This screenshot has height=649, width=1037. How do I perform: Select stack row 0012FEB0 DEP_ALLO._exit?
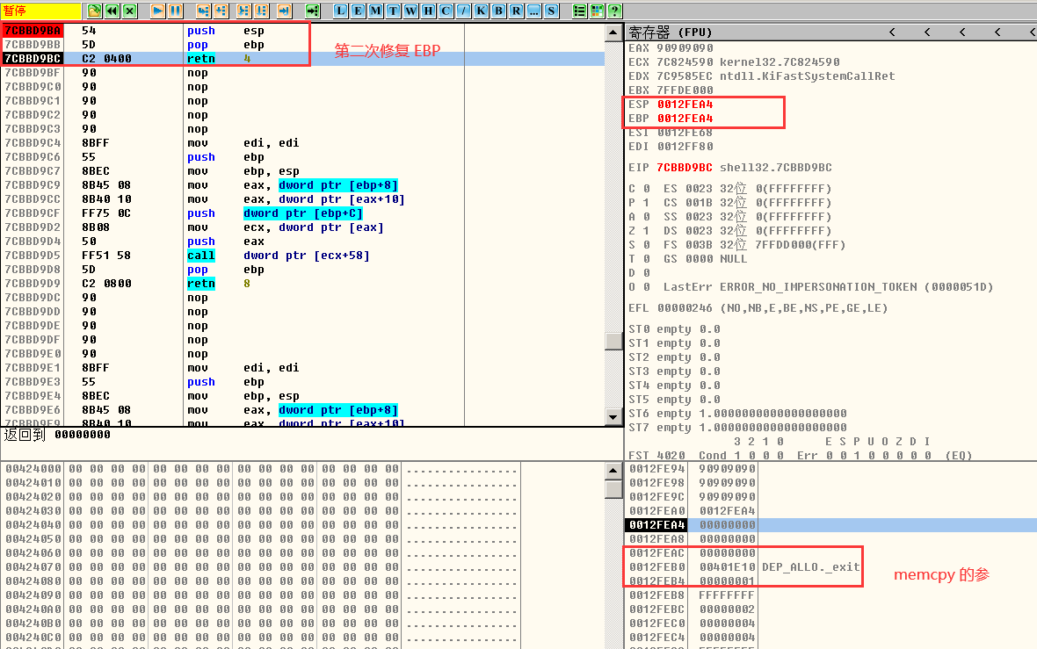(x=743, y=566)
